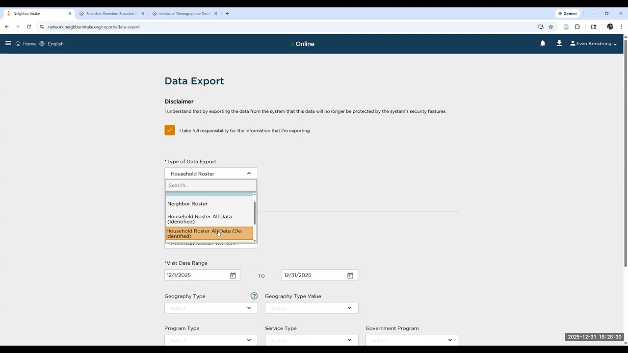Viewport: 628px width, 353px height.
Task: Click the user profile icon
Action: pos(573,44)
